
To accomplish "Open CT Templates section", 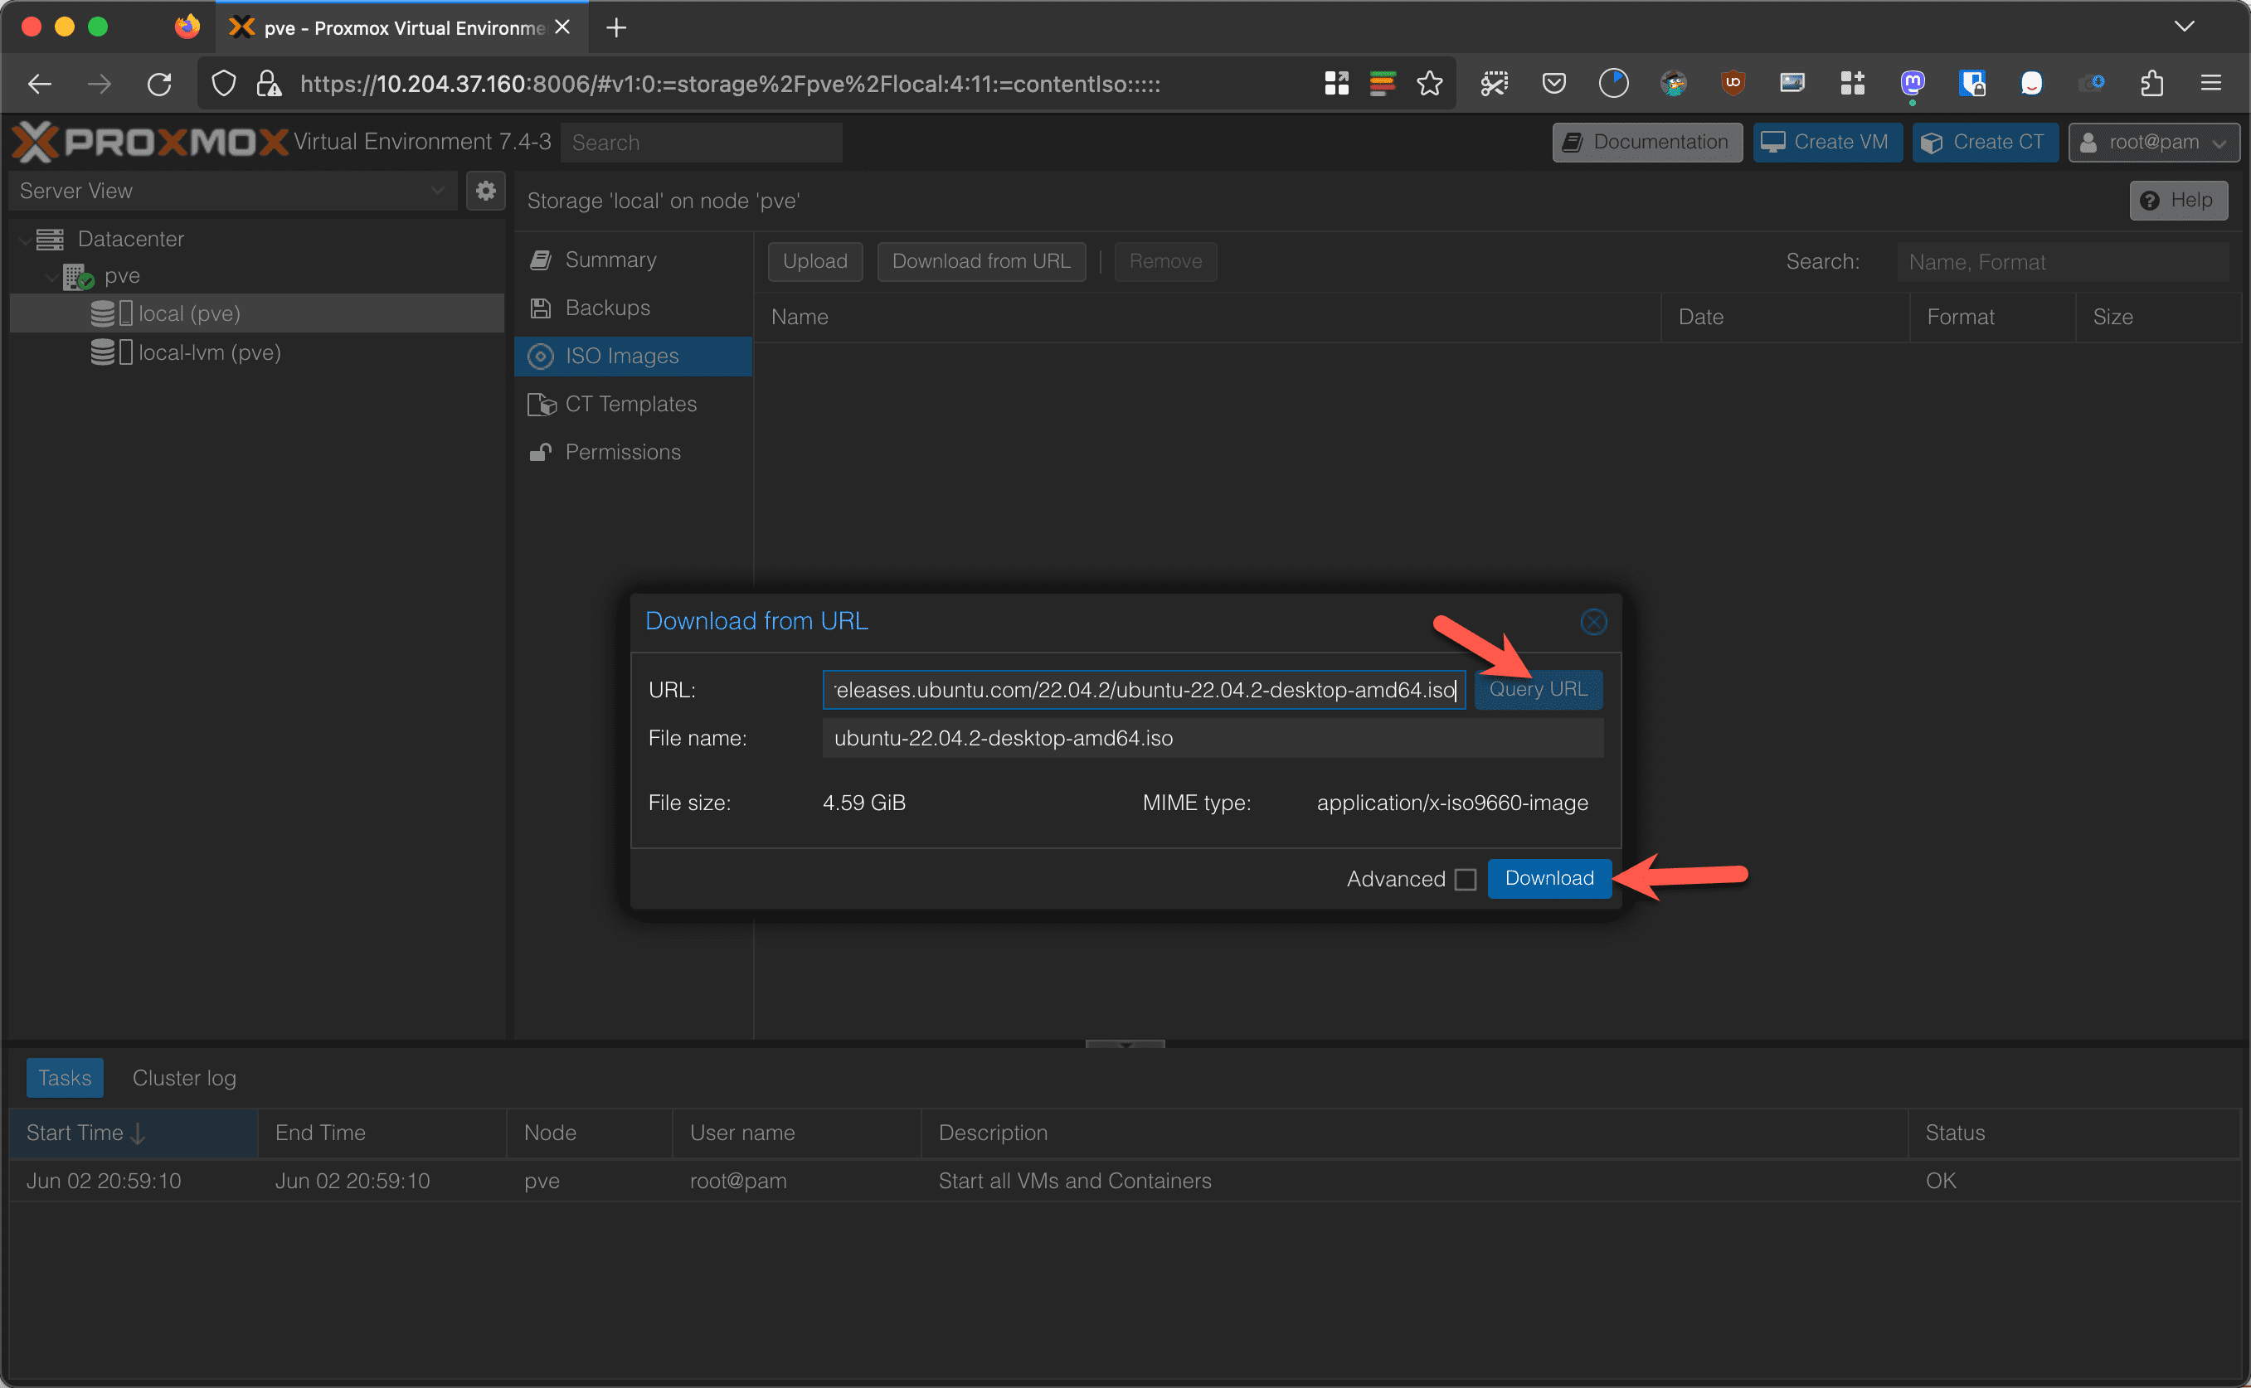I will pos(633,404).
